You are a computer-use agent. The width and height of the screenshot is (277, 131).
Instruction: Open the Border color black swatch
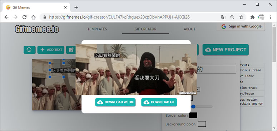tap(193, 116)
